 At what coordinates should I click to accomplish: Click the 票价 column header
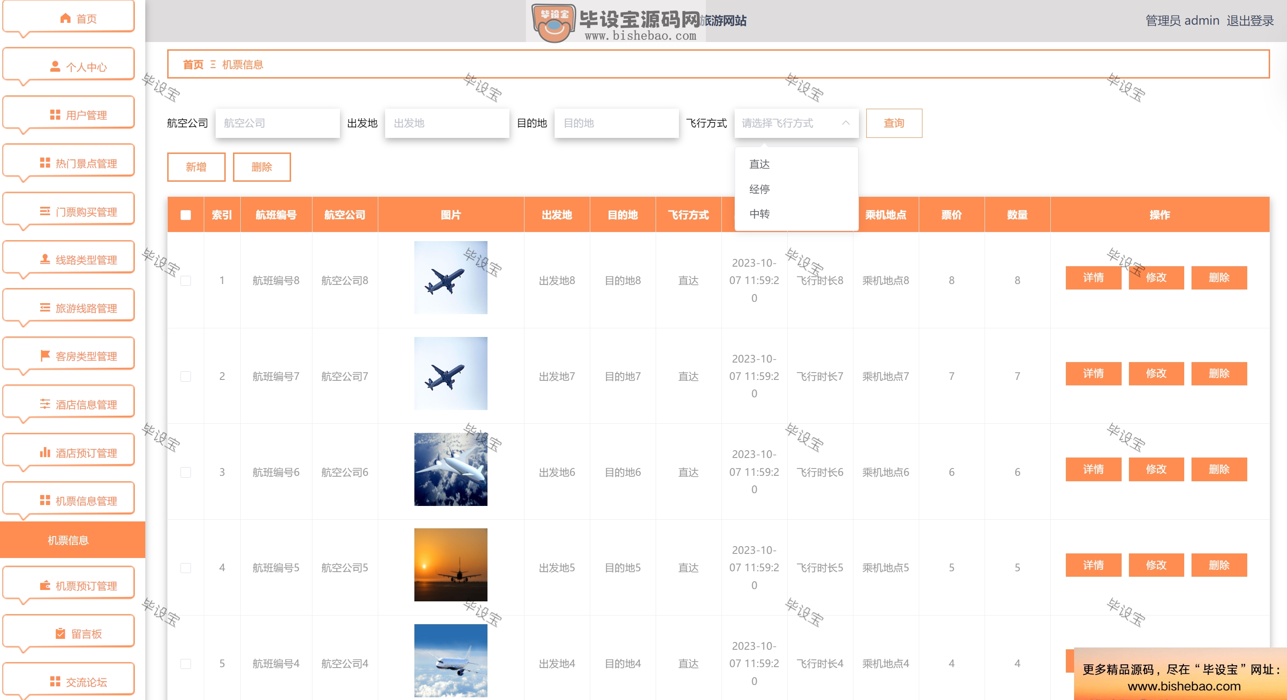click(x=951, y=215)
